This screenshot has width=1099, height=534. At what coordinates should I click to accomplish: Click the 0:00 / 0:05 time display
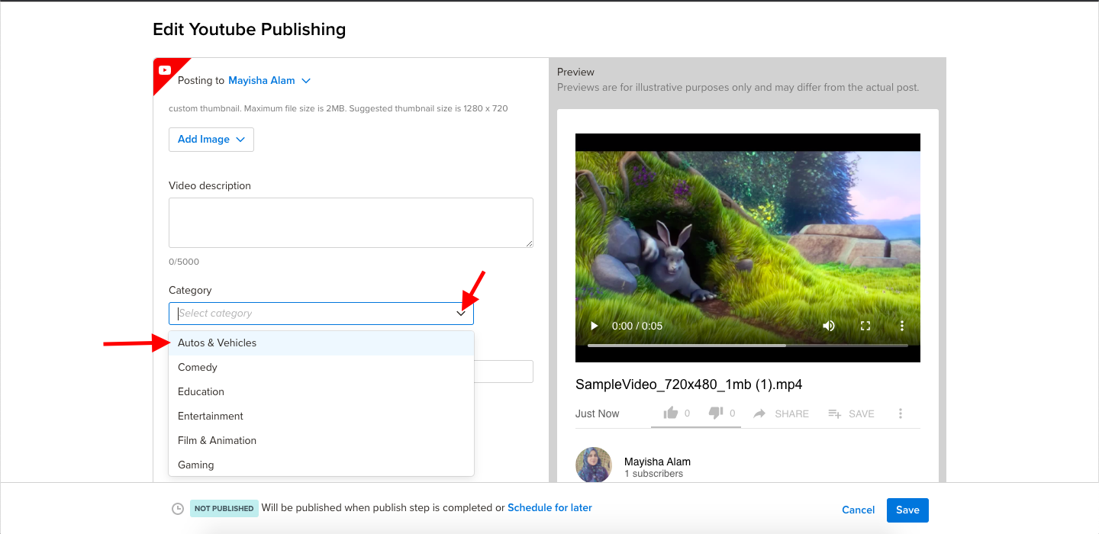[637, 326]
